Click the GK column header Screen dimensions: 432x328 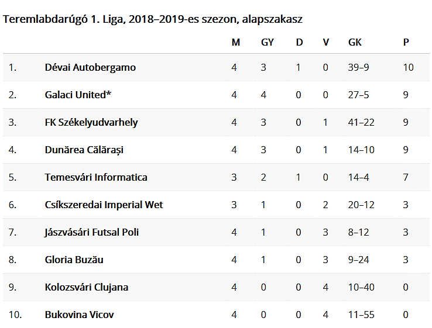355,42
